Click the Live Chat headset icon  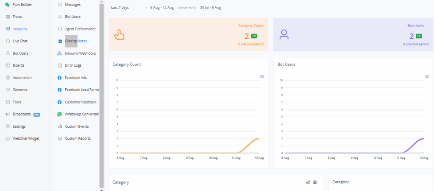pos(8,41)
